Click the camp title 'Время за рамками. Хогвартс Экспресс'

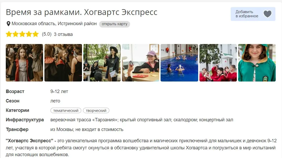82,12
